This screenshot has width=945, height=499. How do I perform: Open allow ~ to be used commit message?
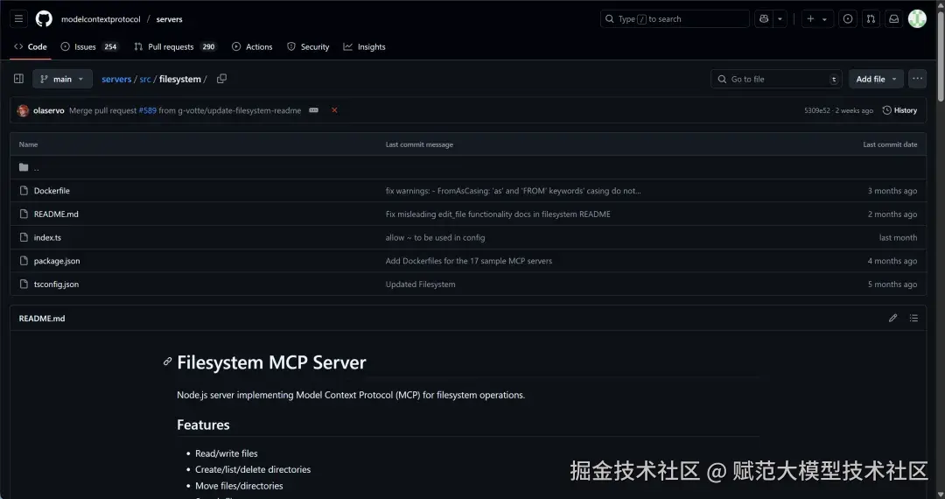click(x=435, y=237)
